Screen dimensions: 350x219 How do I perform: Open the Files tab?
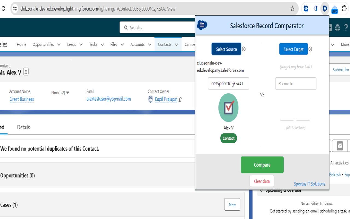(x=114, y=44)
